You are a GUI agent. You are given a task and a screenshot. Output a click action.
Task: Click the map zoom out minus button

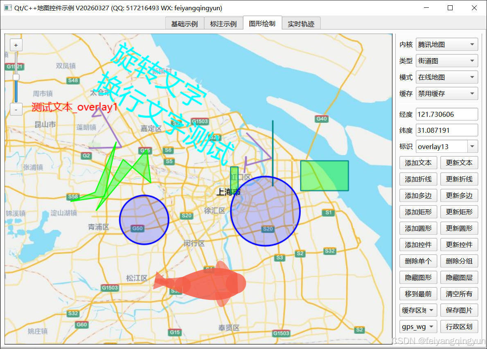(16, 109)
